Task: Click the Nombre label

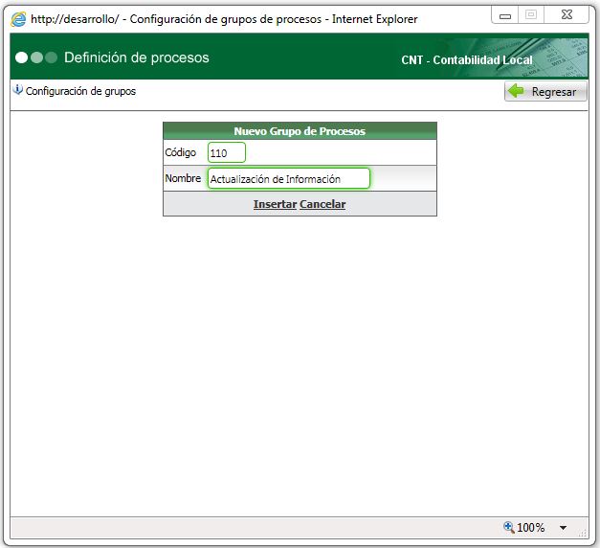Action: [183, 178]
